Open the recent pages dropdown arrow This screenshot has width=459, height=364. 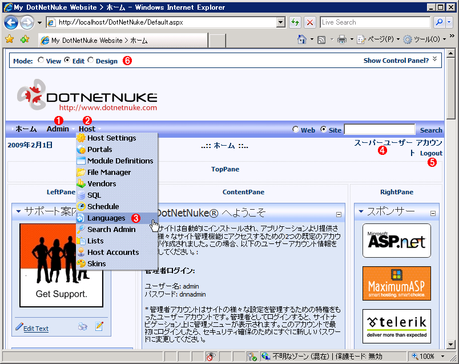[x=39, y=22]
